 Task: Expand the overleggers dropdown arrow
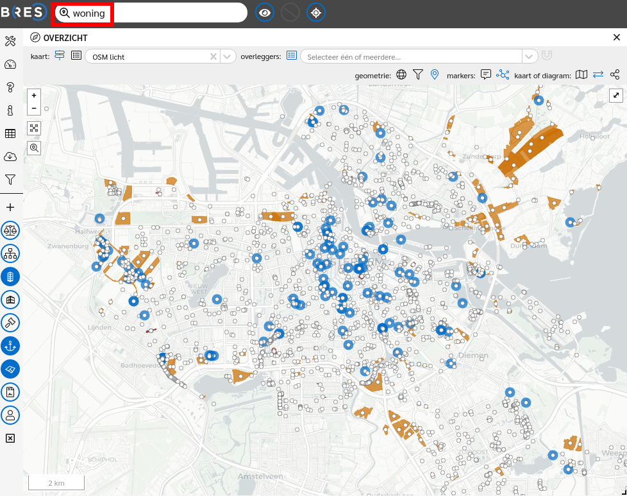coord(530,56)
